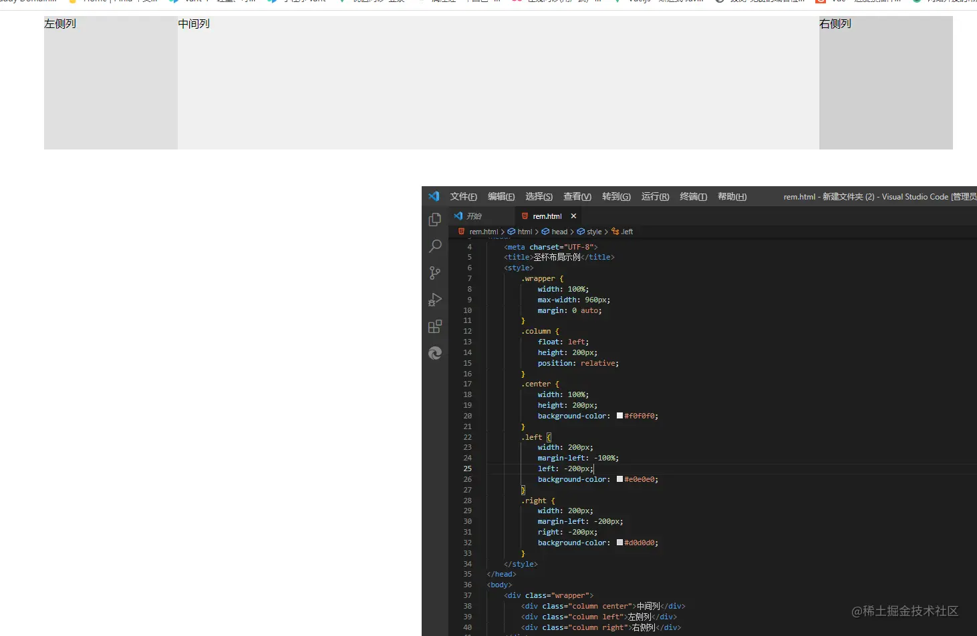The width and height of the screenshot is (977, 636).
Task: Place cursor on the .wrapper selector line
Action: tap(543, 278)
